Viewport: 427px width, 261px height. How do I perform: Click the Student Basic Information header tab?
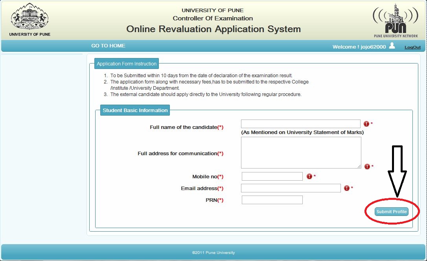tap(135, 110)
